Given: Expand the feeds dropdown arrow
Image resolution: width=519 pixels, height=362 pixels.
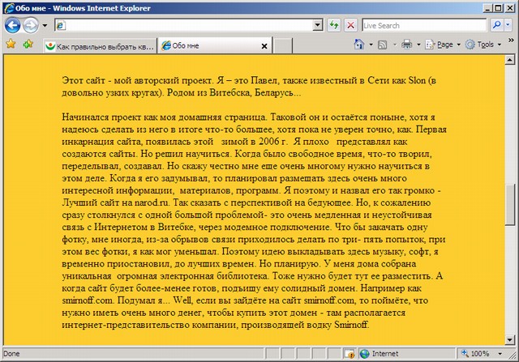Looking at the screenshot, I should pyautogui.click(x=395, y=45).
